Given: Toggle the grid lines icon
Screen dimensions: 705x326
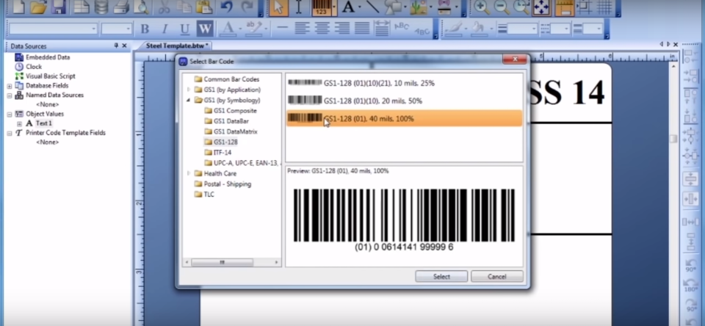Looking at the screenshot, I should [x=604, y=7].
